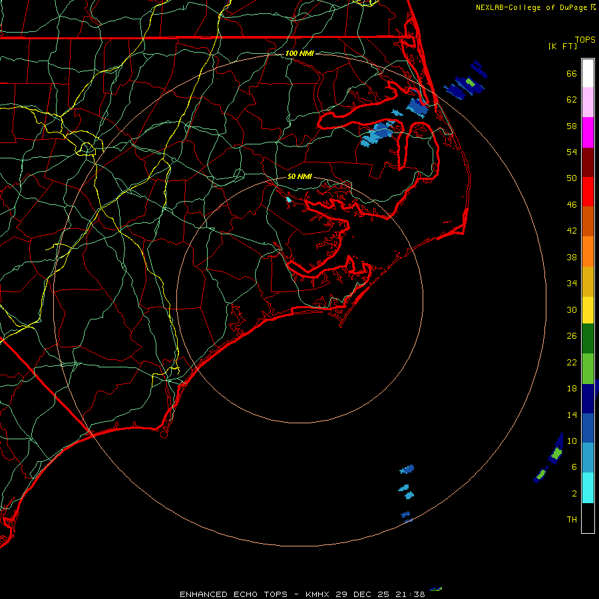
Task: Click the 'NEXLAB-College of DuPage' credit text
Action: pyautogui.click(x=531, y=7)
